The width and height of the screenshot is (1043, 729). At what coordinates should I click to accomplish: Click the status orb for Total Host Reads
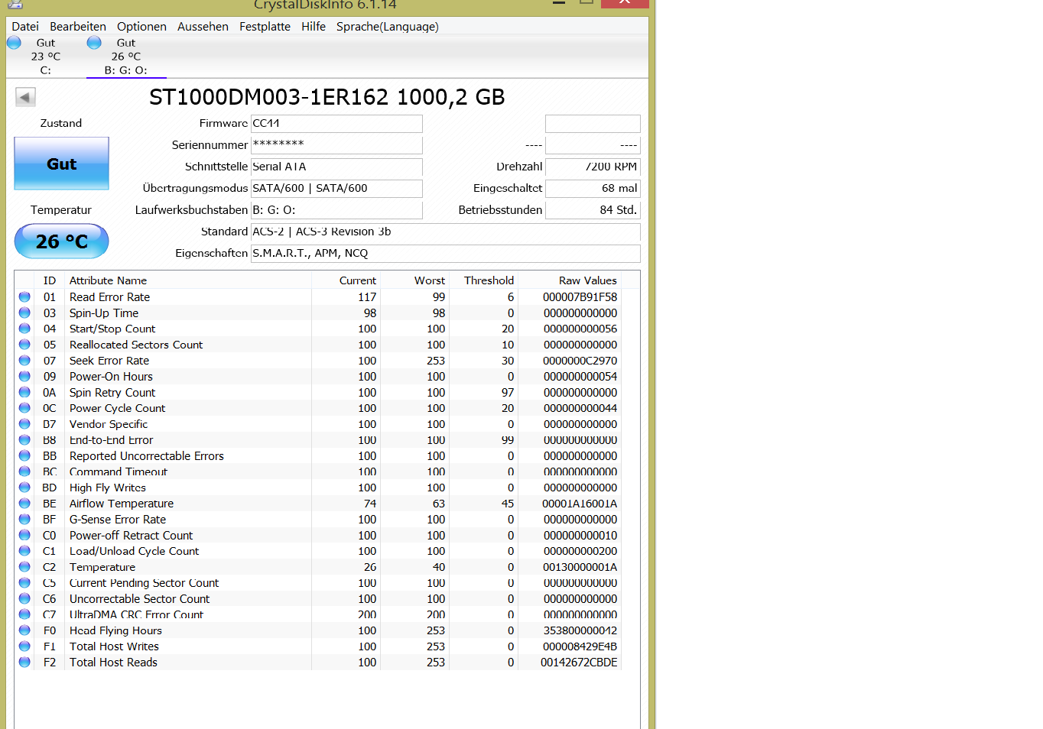24,663
